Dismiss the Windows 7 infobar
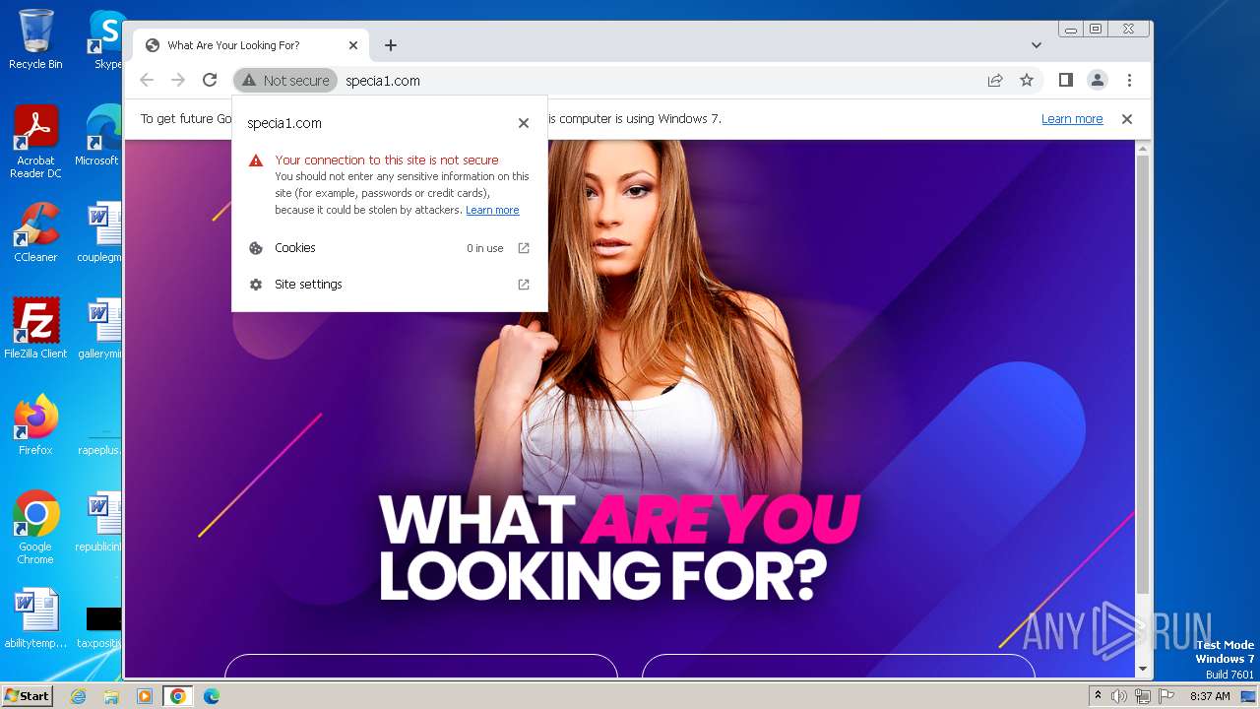1260x709 pixels. tap(1127, 119)
